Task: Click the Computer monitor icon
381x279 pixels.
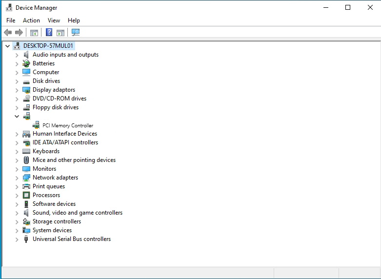Action: pyautogui.click(x=26, y=72)
